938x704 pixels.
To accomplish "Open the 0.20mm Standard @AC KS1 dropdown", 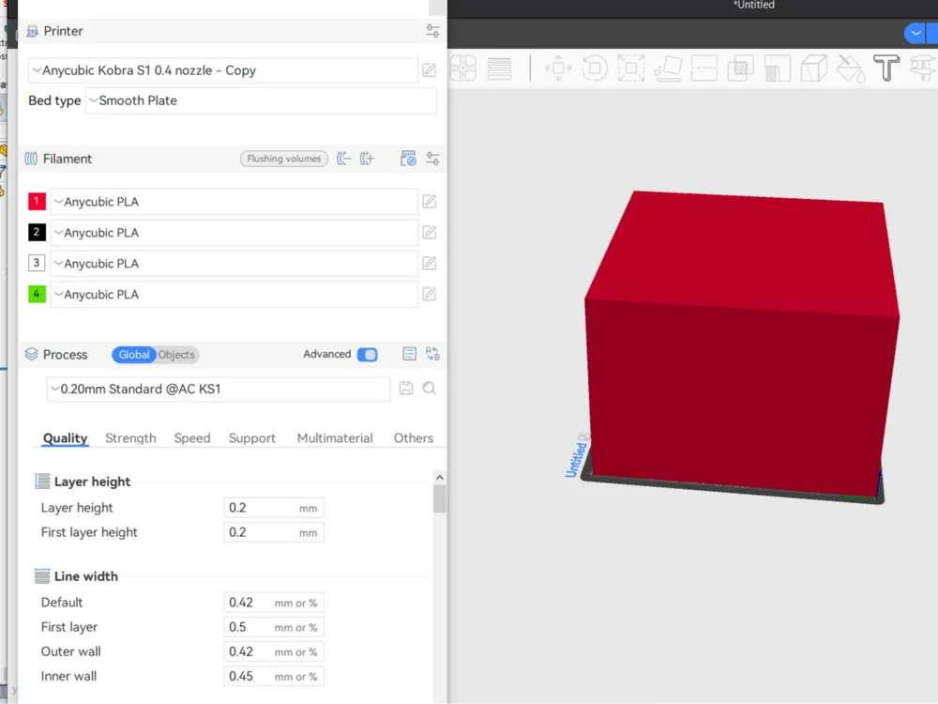I will (x=219, y=390).
